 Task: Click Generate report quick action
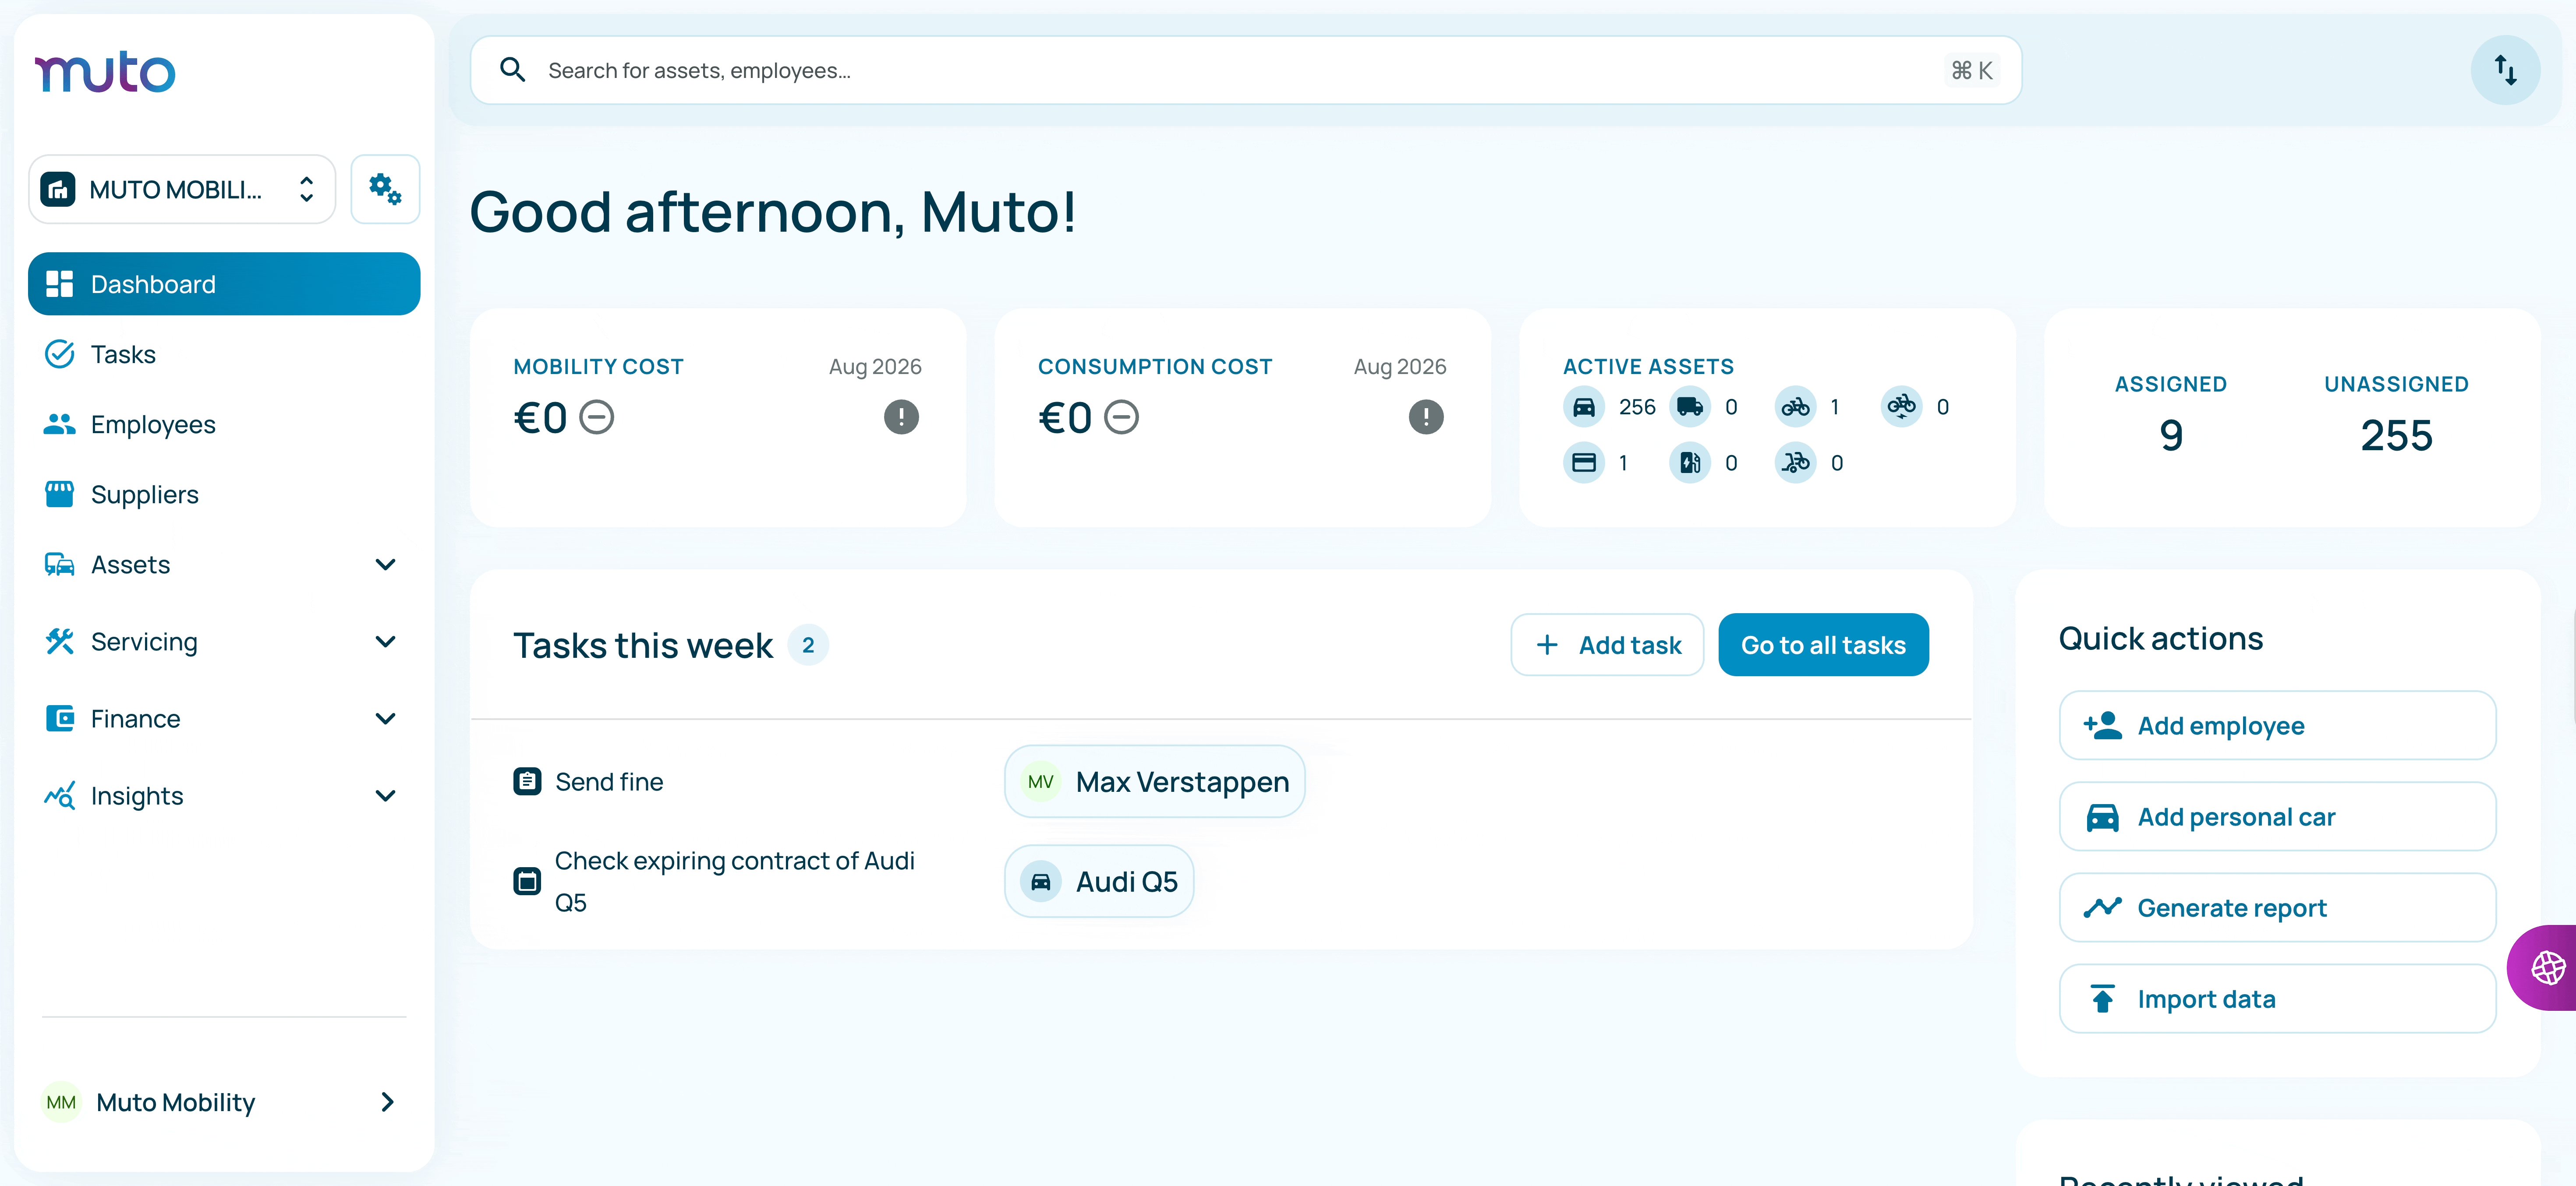(2277, 907)
